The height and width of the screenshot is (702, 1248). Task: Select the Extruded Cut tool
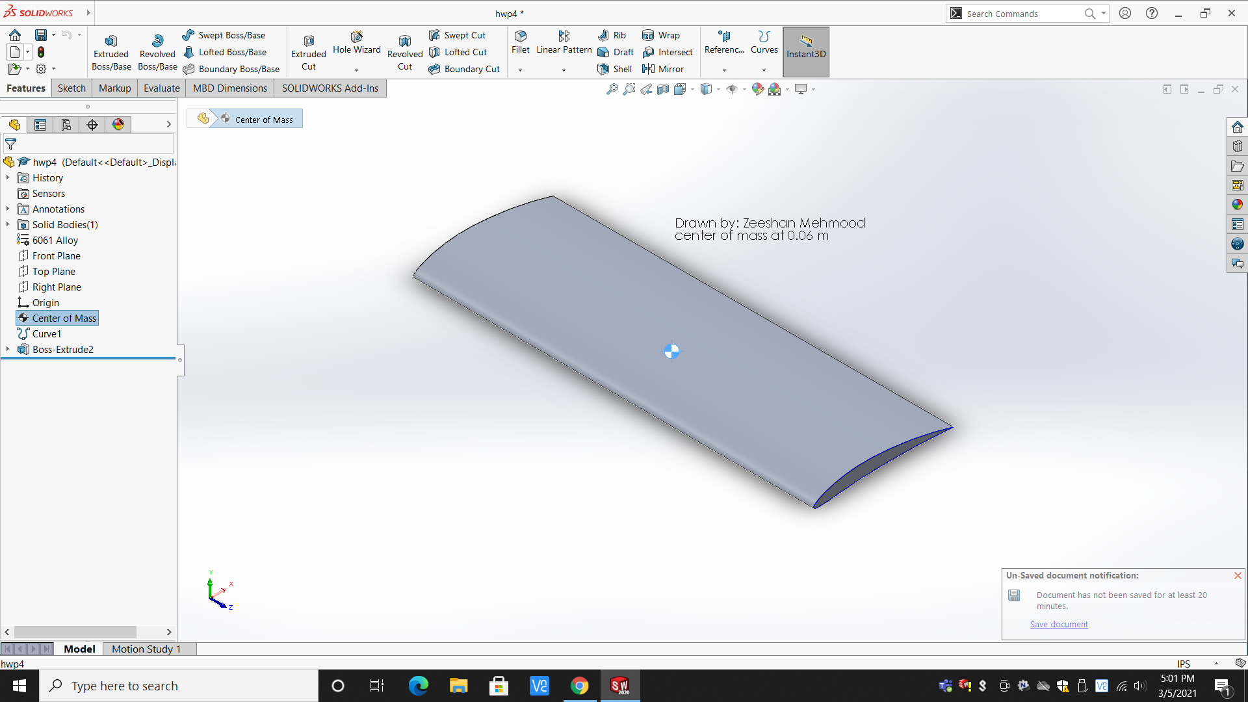click(309, 52)
